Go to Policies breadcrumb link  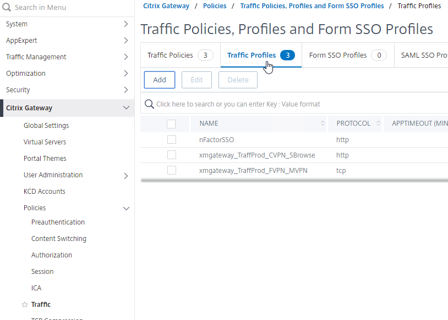pyautogui.click(x=215, y=6)
